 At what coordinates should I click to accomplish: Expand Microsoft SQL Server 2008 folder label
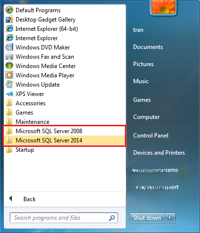point(49,131)
